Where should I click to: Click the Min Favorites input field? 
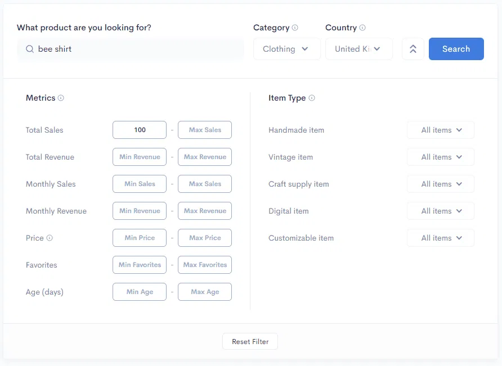coord(139,265)
